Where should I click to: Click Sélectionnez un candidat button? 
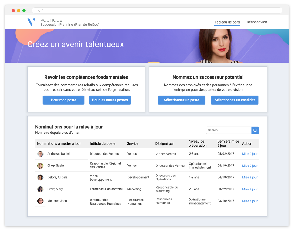pos(235,100)
